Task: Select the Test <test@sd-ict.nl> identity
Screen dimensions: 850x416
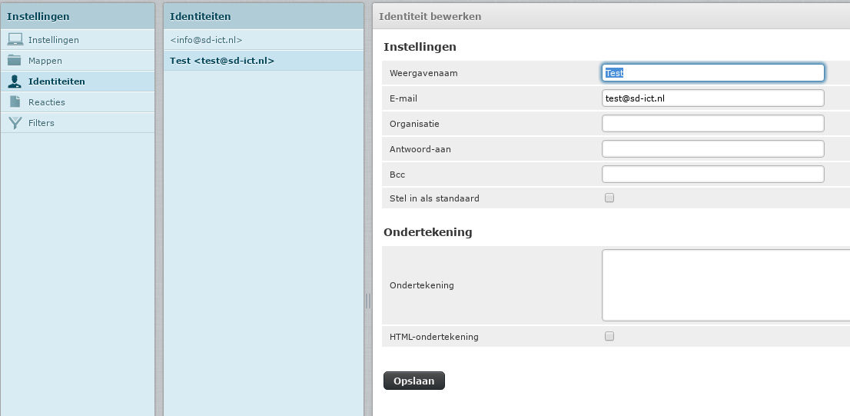Action: (x=264, y=61)
